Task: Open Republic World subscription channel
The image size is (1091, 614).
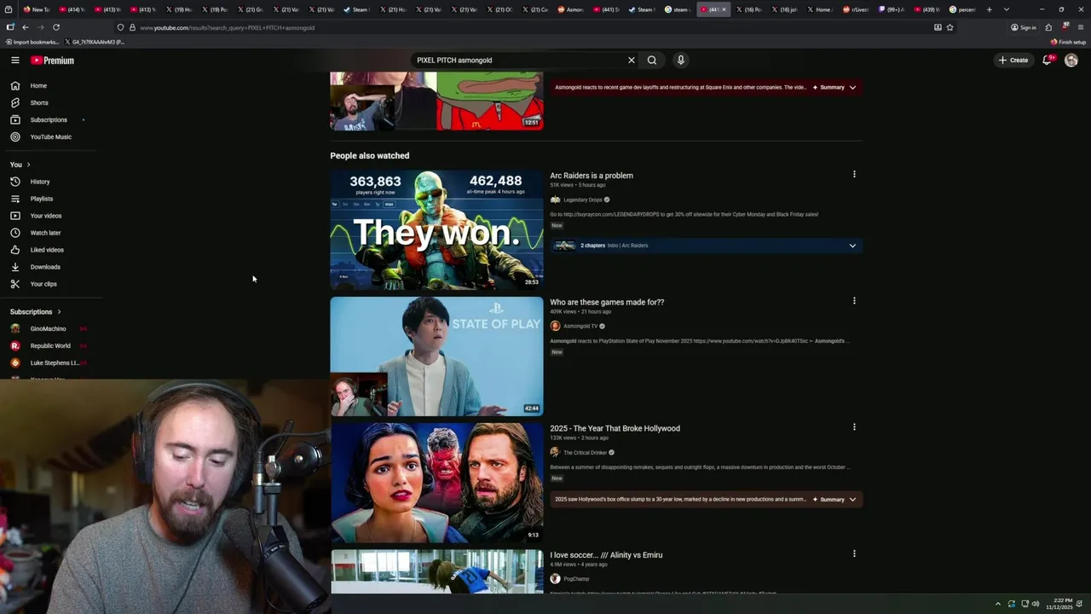Action: (x=51, y=345)
